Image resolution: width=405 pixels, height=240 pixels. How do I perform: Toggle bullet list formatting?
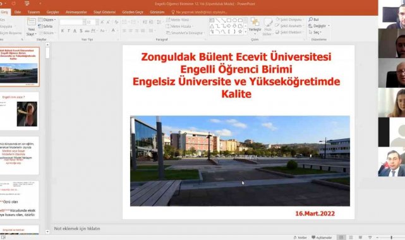(125, 22)
